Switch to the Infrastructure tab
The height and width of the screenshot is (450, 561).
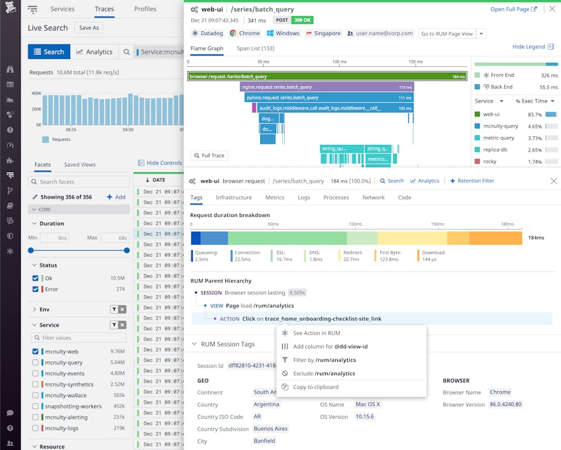234,197
